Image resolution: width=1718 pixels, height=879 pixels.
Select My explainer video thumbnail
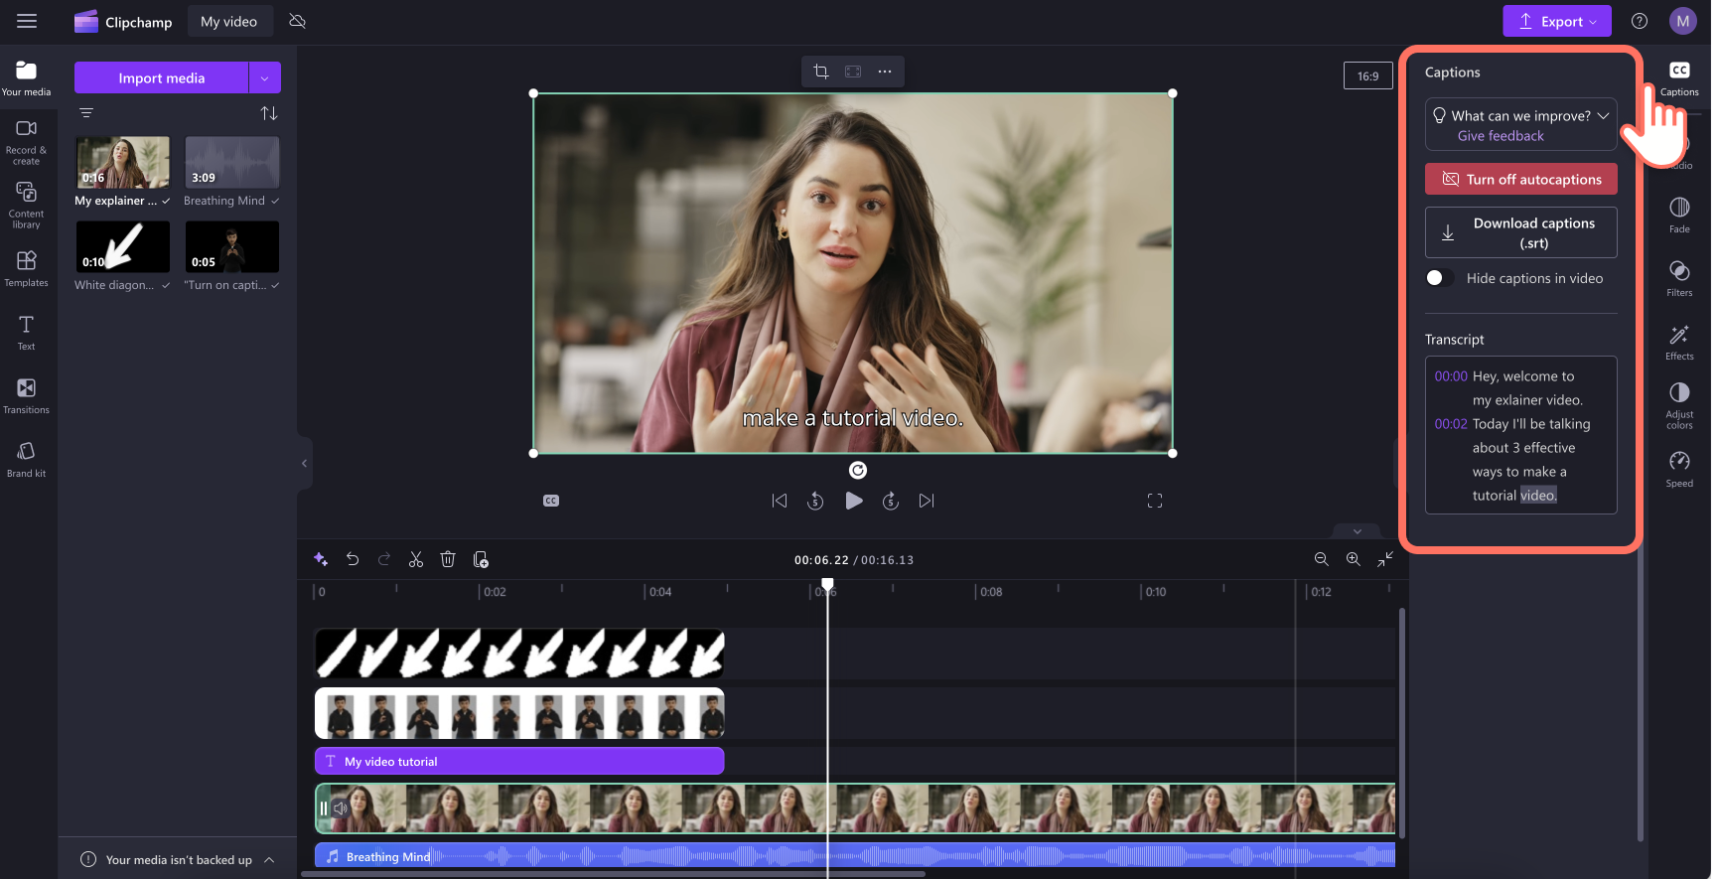click(x=123, y=162)
